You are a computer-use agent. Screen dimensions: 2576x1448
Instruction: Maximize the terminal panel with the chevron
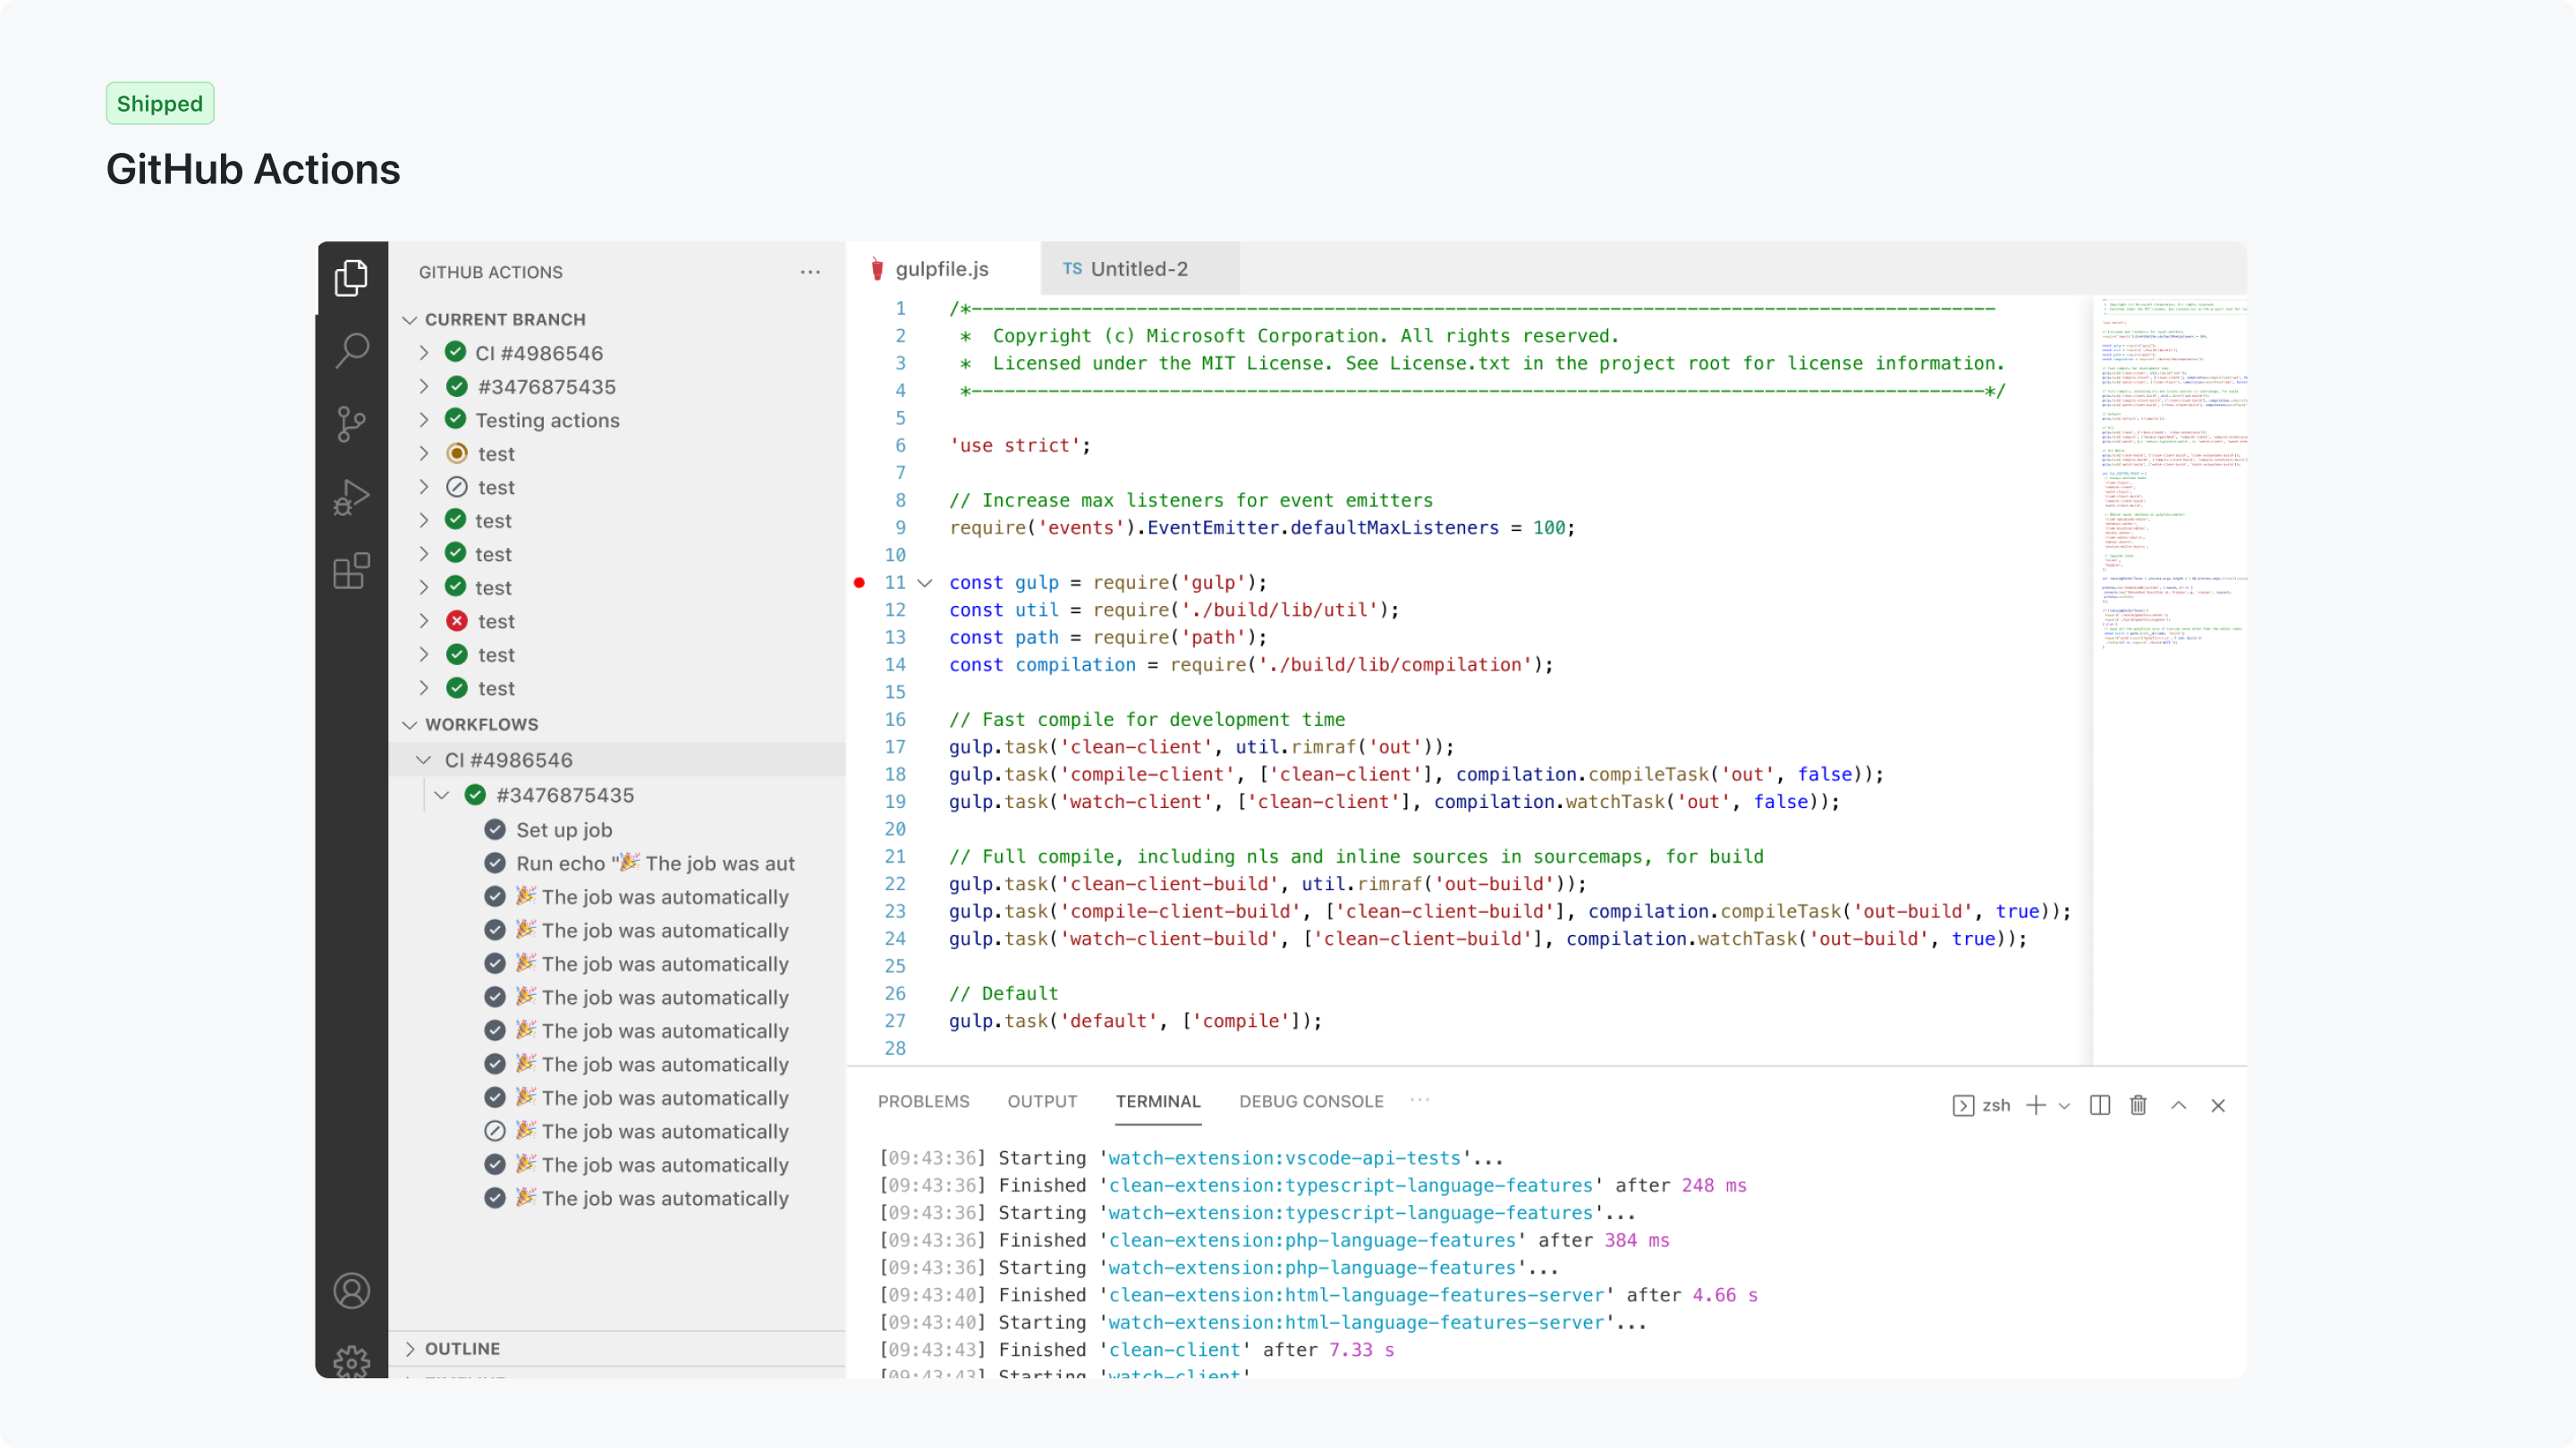(2179, 1106)
